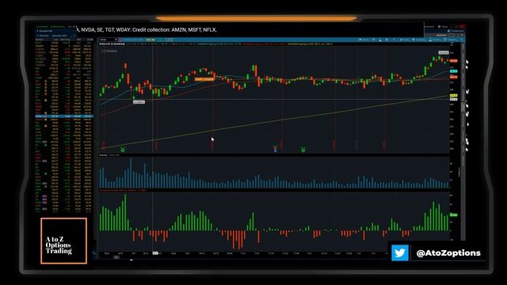Viewport: 507px width, 285px height.
Task: Click the second green earnings icon on chart
Action: (x=303, y=150)
